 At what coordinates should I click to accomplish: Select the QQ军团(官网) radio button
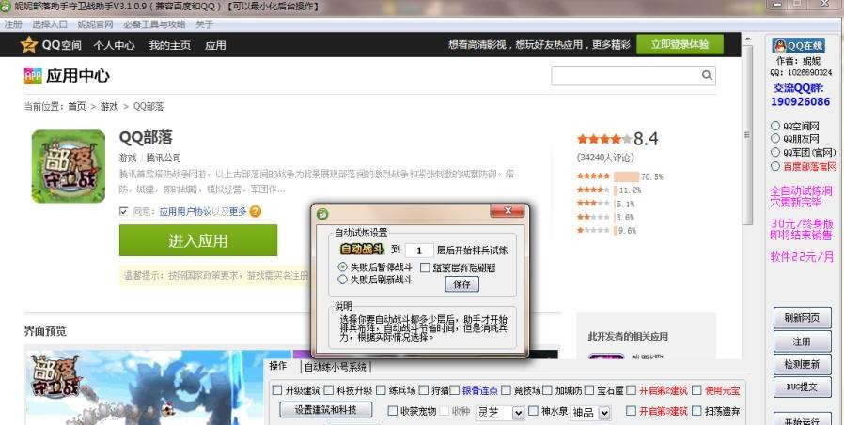click(x=775, y=153)
